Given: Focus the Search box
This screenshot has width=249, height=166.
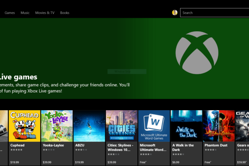Looking at the screenshot, I should [x=215, y=13].
